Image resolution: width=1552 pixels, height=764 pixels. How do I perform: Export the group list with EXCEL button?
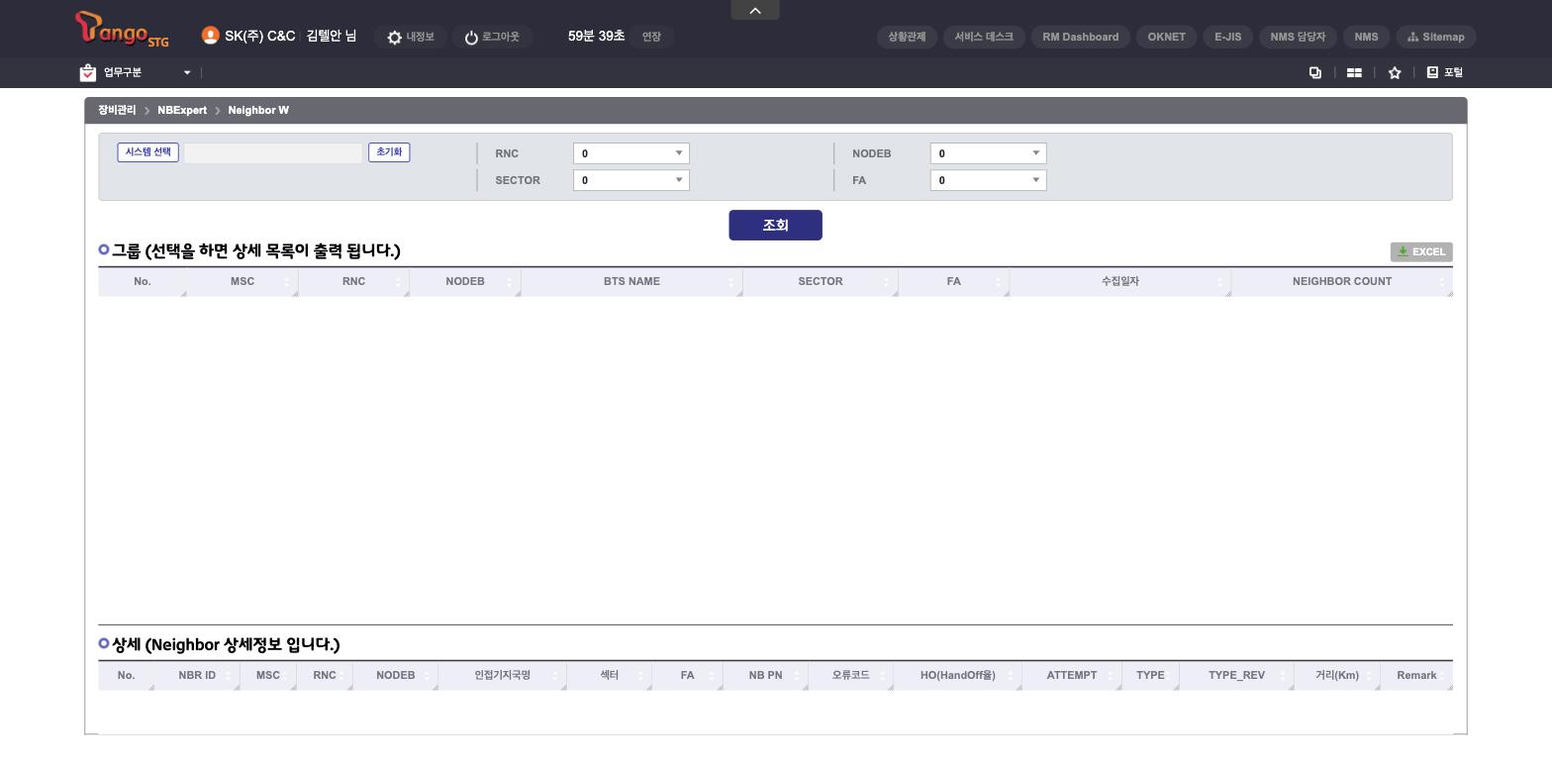1421,251
